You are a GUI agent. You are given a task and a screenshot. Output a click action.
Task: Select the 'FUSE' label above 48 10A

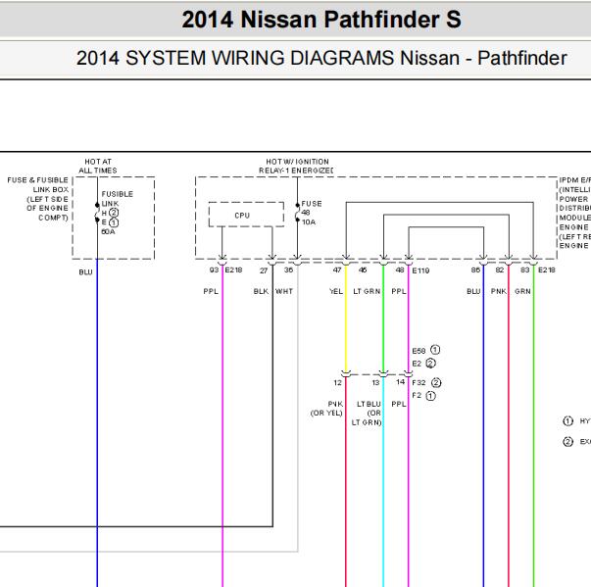pos(312,204)
